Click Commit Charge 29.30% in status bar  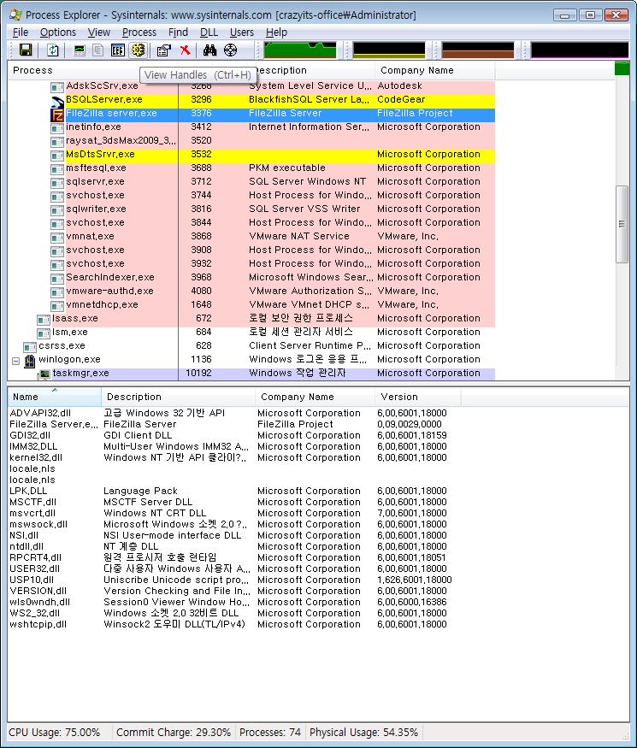[174, 733]
